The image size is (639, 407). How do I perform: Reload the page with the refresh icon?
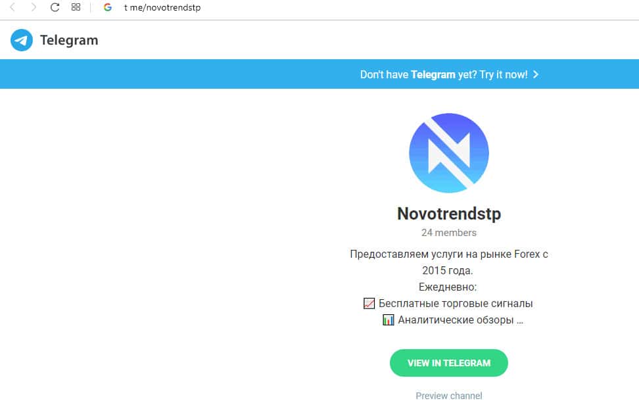[x=55, y=7]
